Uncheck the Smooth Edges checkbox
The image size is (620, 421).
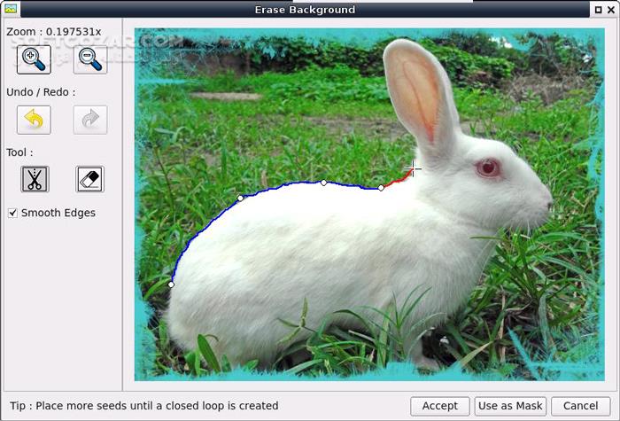point(12,213)
